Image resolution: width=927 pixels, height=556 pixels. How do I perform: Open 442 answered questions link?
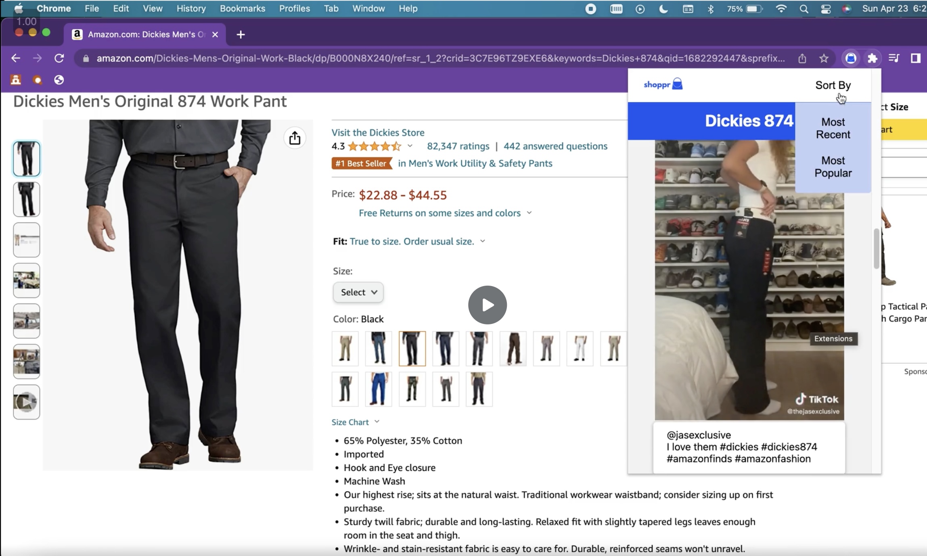pyautogui.click(x=555, y=146)
